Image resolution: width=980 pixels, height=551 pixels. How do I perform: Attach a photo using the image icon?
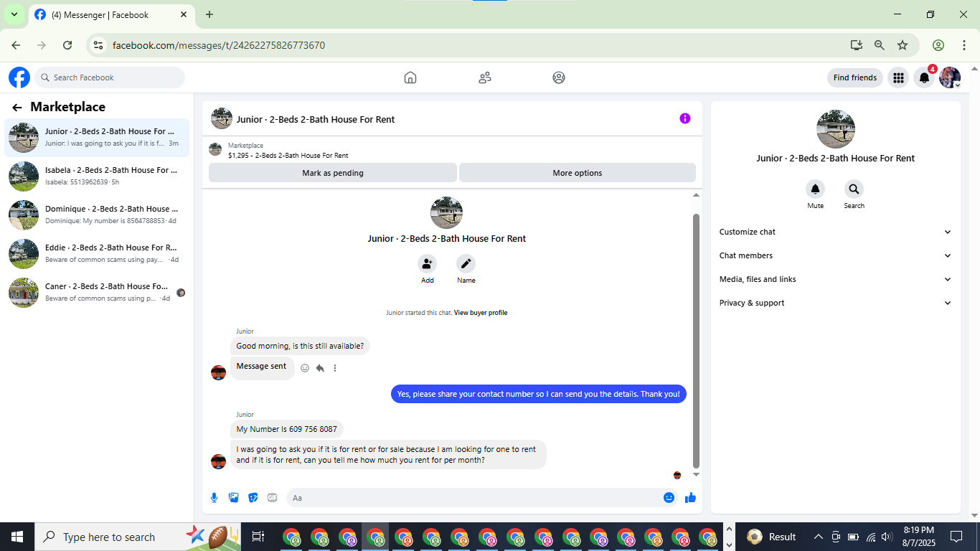click(234, 498)
